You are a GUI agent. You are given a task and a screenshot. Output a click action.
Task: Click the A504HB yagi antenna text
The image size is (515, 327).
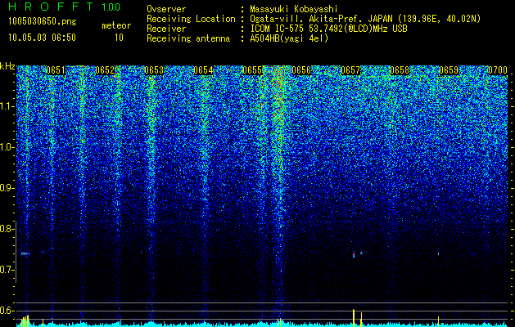(x=289, y=38)
